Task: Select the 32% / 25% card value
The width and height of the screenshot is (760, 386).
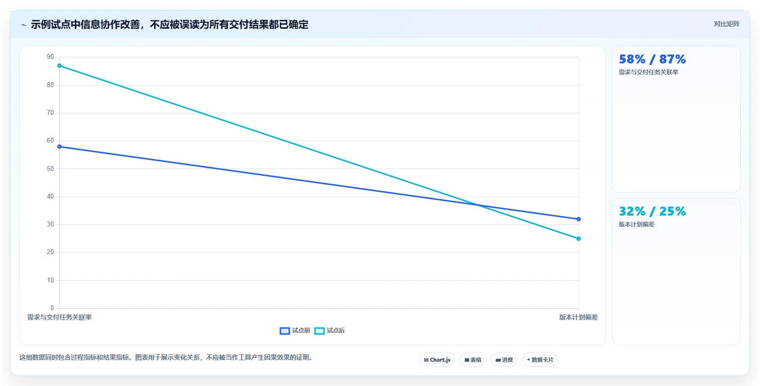Action: click(x=652, y=212)
